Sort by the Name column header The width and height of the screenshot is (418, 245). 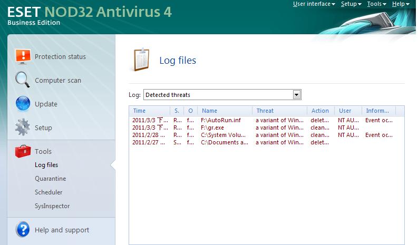point(225,111)
